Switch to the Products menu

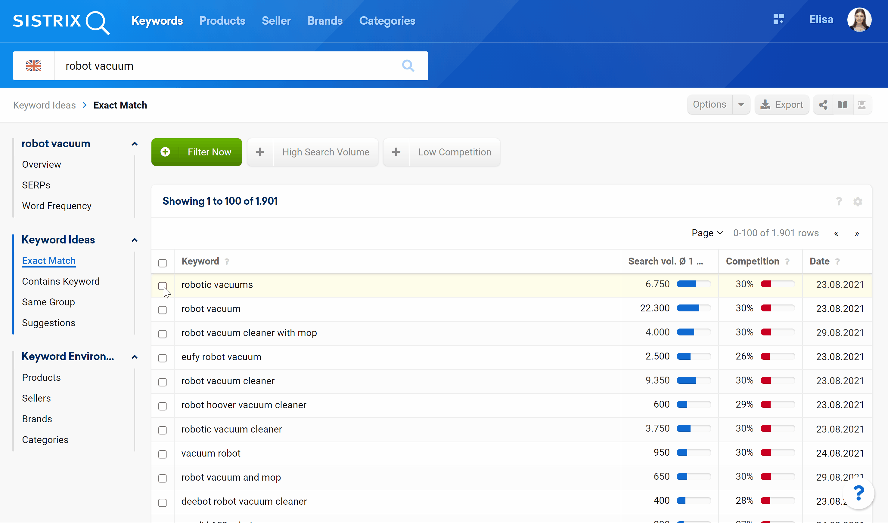click(222, 21)
